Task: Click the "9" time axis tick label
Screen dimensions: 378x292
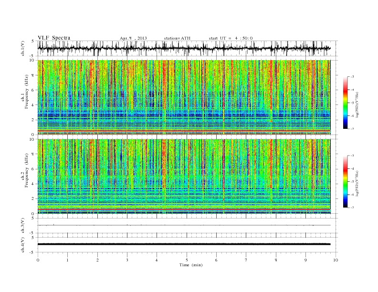Action: (x=305, y=260)
